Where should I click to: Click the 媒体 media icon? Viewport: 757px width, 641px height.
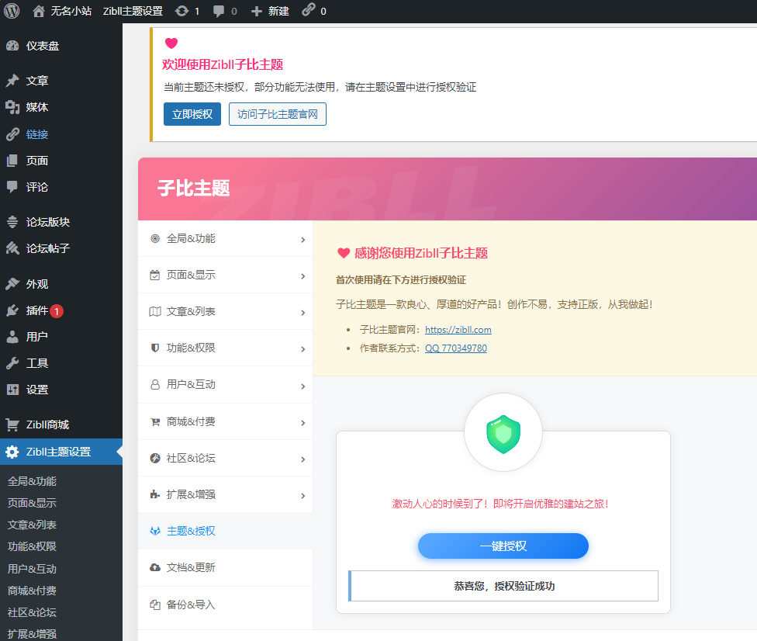[x=12, y=107]
